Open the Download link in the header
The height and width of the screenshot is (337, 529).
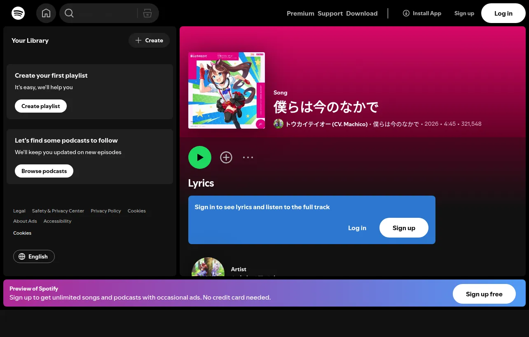[362, 13]
